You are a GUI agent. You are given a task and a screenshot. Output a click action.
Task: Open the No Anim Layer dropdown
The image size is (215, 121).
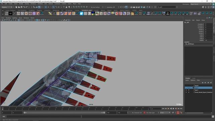point(150,113)
